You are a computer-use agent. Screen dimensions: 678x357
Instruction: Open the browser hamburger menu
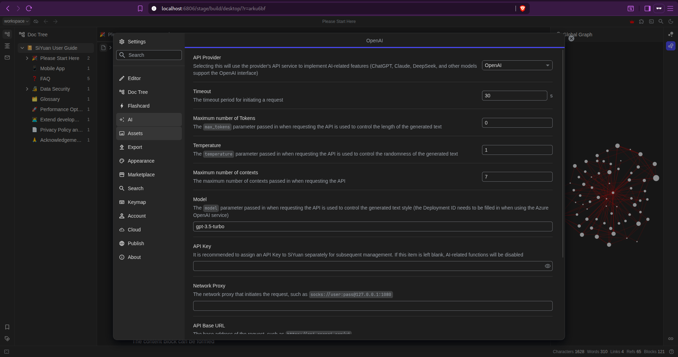click(x=670, y=8)
